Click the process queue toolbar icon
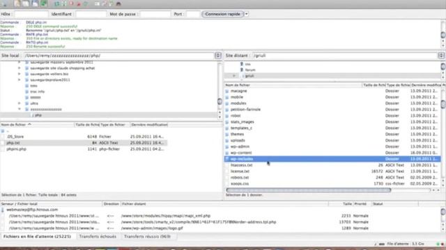 64,3
